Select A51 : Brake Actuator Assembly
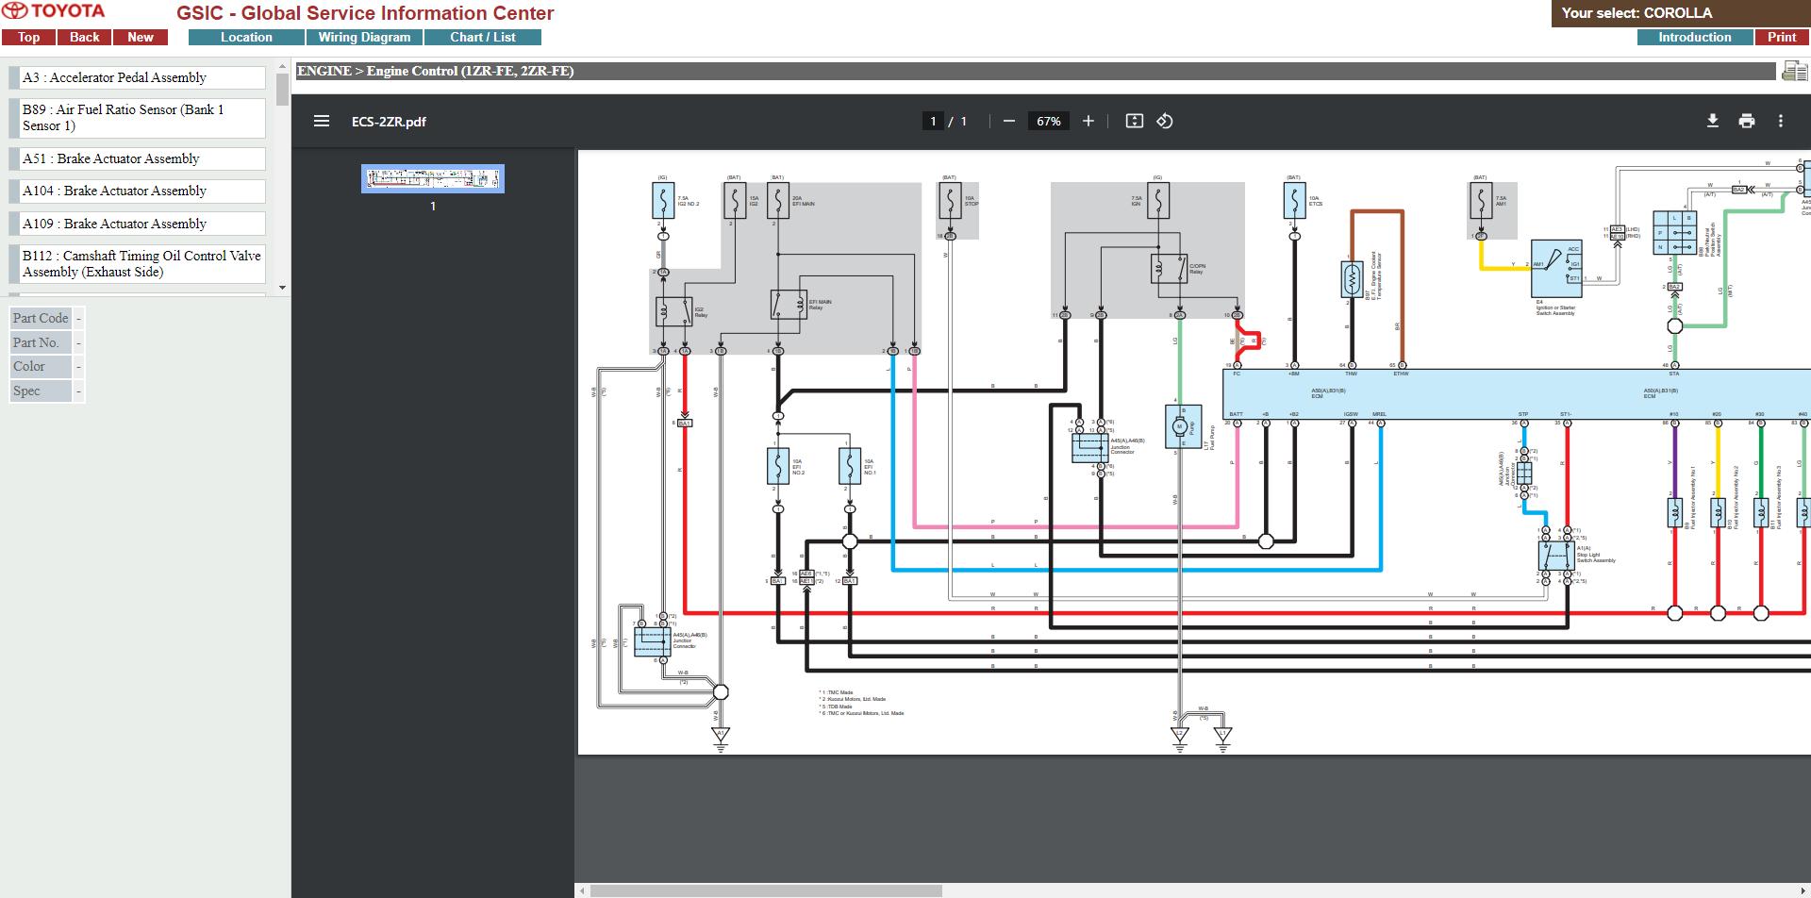Image resolution: width=1811 pixels, height=898 pixels. pyautogui.click(x=137, y=158)
